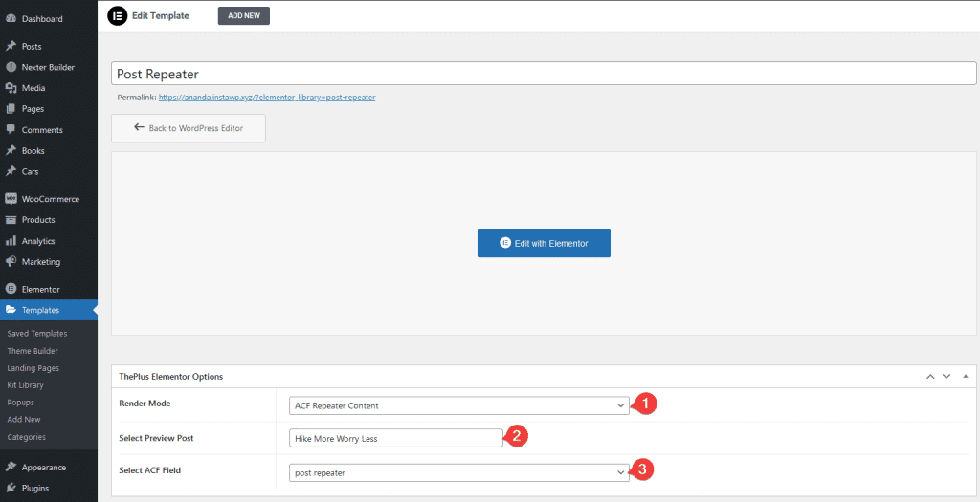Select the Analytics bar chart icon
Image resolution: width=980 pixels, height=502 pixels.
pyautogui.click(x=11, y=241)
